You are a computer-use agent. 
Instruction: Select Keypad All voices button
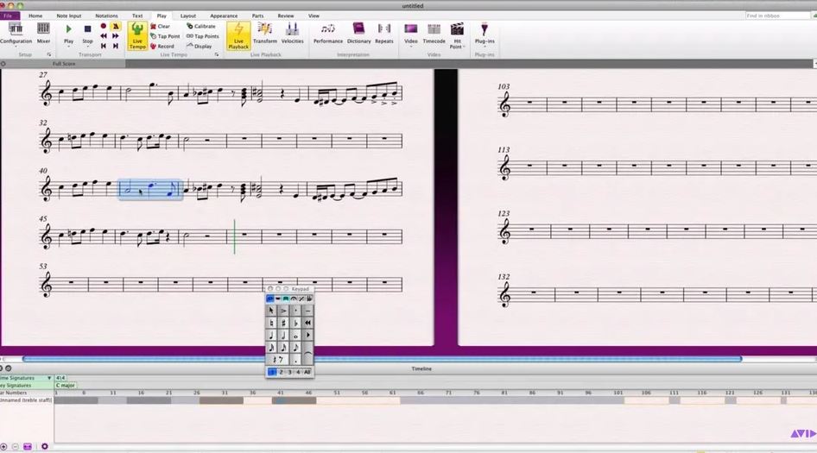[x=307, y=372]
